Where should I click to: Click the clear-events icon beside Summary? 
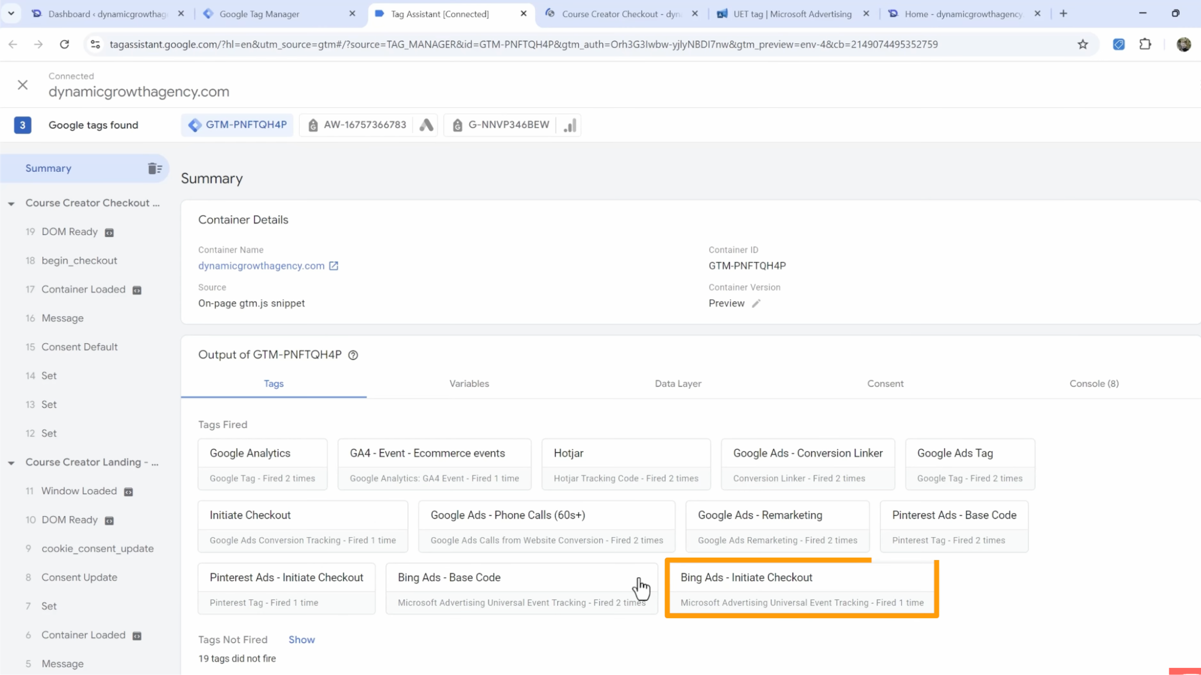[x=155, y=168]
